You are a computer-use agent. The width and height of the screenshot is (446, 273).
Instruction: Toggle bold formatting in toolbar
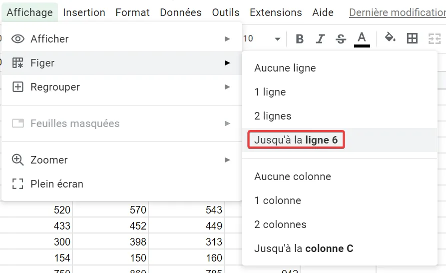[300, 38]
